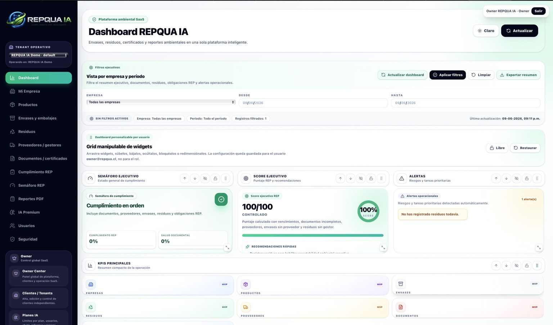Lock the Score Ejecutivo widget
The height and width of the screenshot is (325, 553).
371,179
